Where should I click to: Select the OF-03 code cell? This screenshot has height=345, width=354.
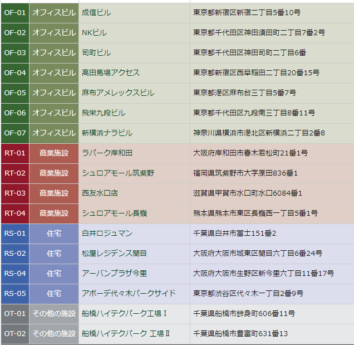[x=15, y=53]
